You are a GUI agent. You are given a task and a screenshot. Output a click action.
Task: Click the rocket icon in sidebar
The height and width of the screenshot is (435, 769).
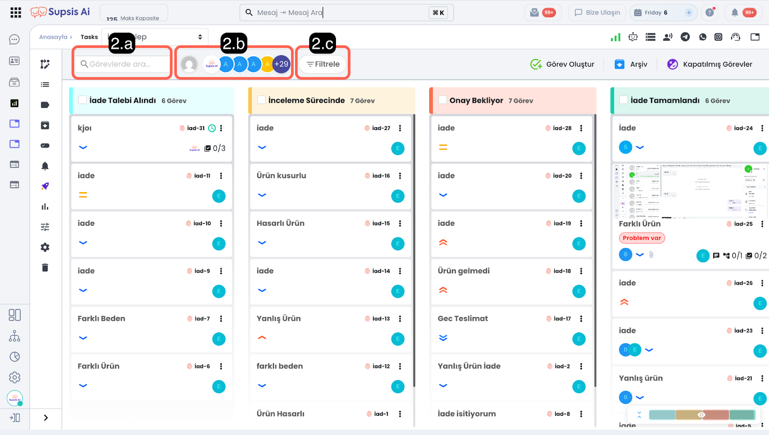pyautogui.click(x=45, y=186)
